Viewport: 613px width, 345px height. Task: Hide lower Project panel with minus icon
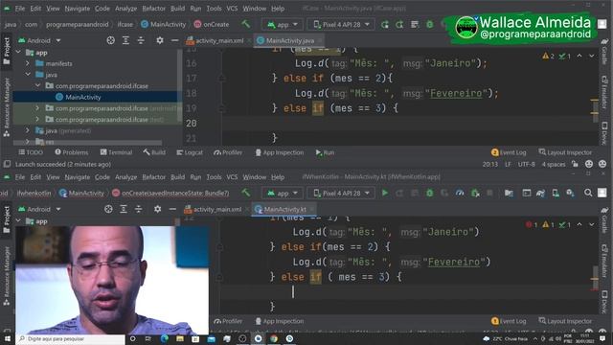(172, 209)
